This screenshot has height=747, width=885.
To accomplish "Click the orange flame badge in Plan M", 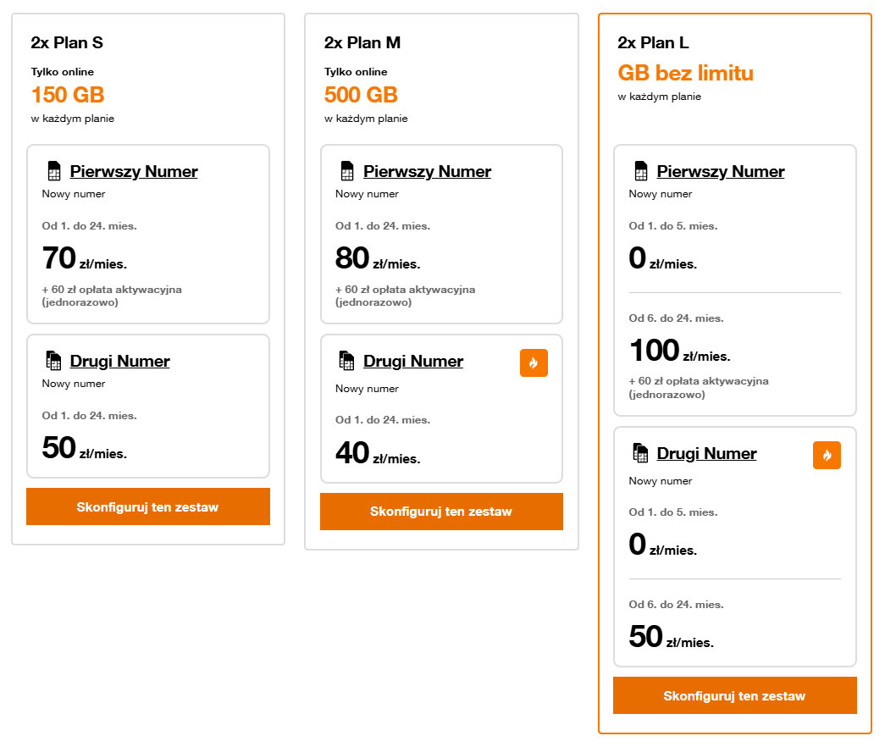I will click(534, 362).
